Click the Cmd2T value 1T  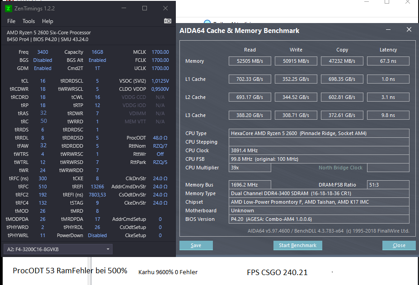97,68
